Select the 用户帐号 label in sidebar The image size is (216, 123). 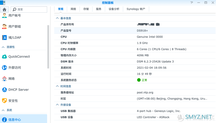[x=15, y=15]
